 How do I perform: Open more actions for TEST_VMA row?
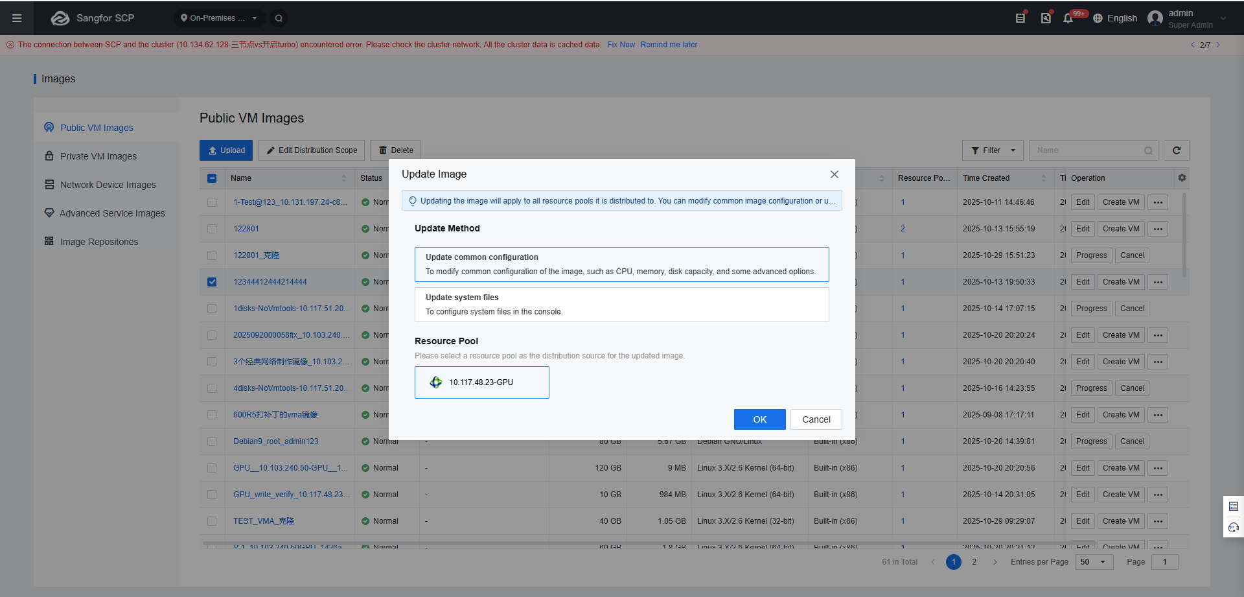pyautogui.click(x=1158, y=521)
